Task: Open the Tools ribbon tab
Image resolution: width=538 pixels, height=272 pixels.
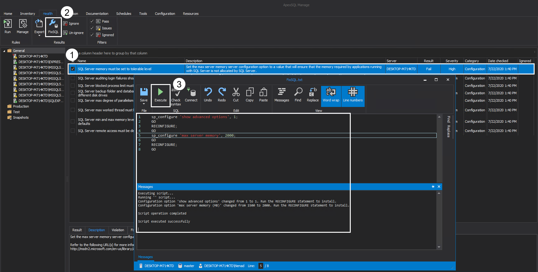Action: coord(143,14)
